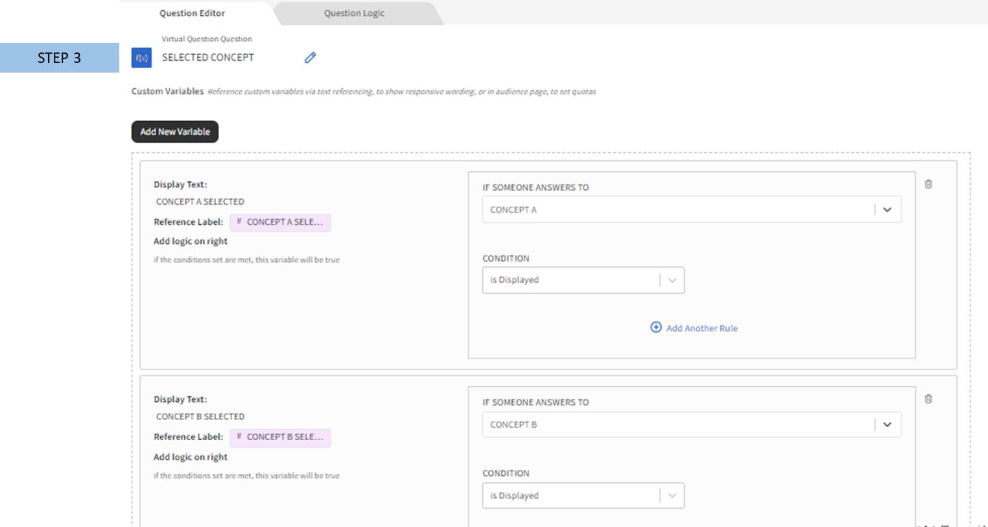This screenshot has height=527, width=988.
Task: Delete the CONCEPT B SELECTED variable via trash icon
Action: 928,399
